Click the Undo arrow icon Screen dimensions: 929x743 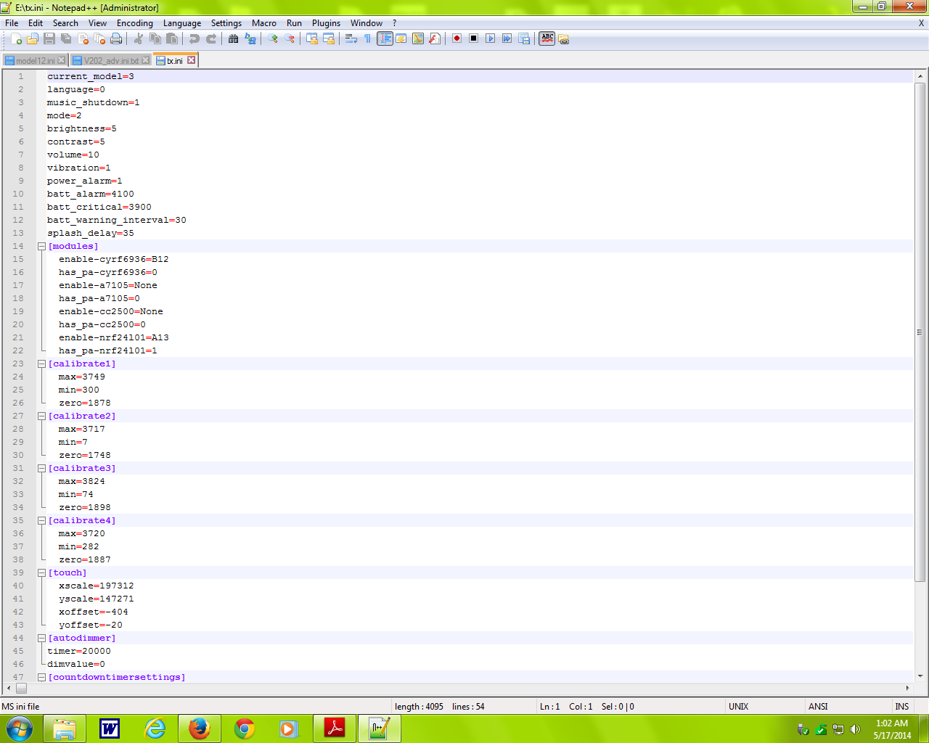click(195, 38)
